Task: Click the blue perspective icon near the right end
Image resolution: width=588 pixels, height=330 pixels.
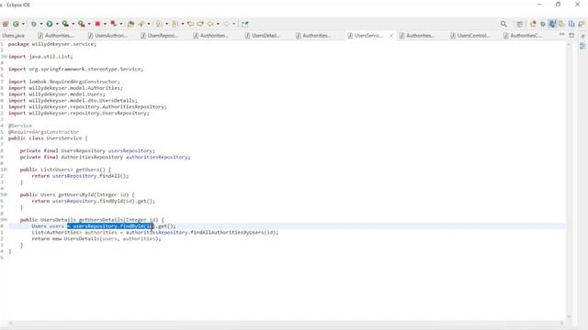Action: coord(571,24)
